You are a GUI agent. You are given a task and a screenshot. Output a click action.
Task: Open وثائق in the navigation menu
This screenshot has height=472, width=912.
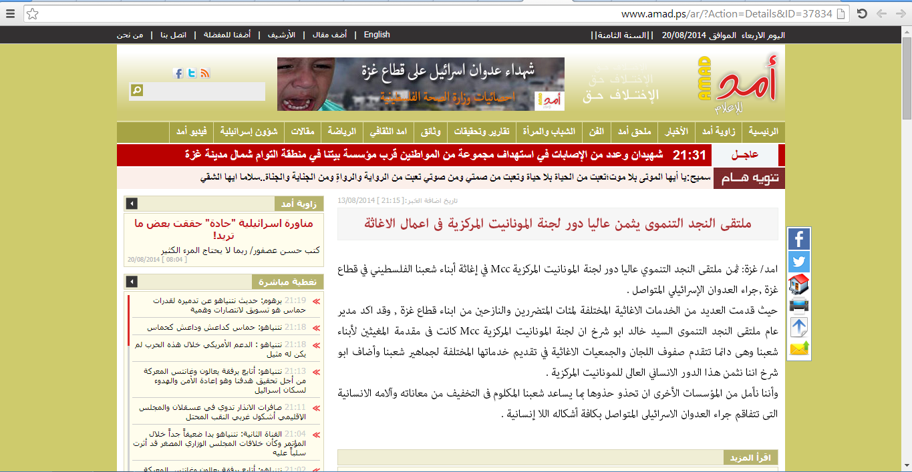click(431, 132)
